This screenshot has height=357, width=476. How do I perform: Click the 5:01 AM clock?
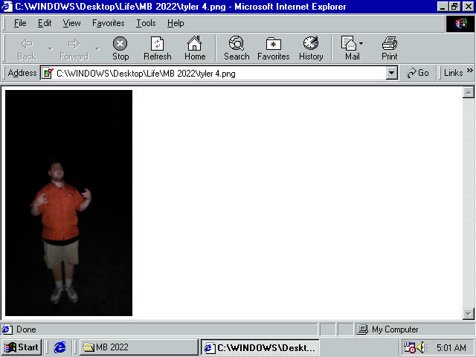coord(451,347)
